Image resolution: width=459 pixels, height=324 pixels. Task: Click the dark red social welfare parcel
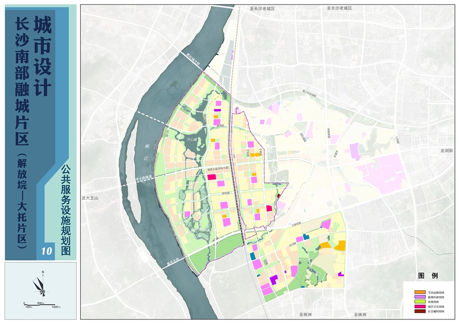[278, 195]
